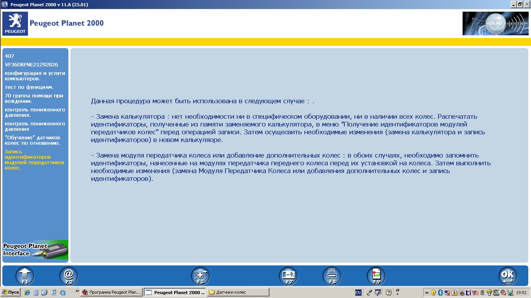Viewport: 531px width, 298px height.
Task: Select vehicle 407 in the sidebar
Action: click(9, 56)
